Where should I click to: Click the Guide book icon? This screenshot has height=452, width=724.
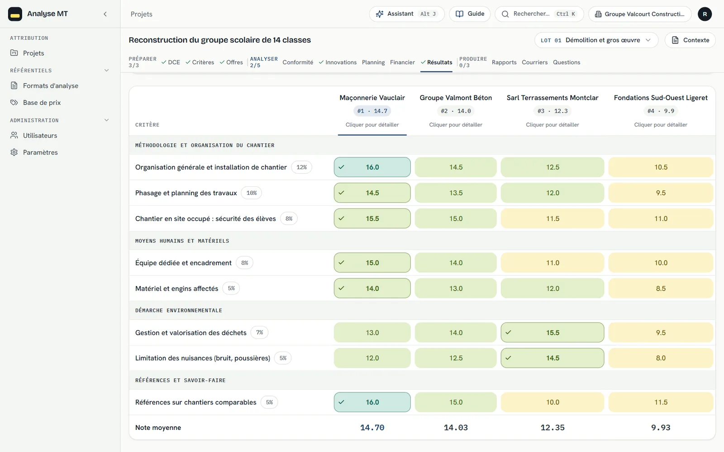[x=459, y=14]
